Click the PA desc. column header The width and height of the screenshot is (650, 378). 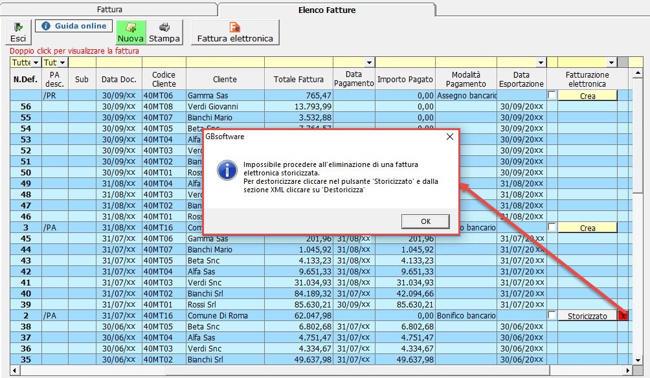[x=55, y=79]
